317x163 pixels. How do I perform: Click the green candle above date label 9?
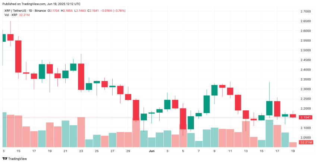[214, 90]
